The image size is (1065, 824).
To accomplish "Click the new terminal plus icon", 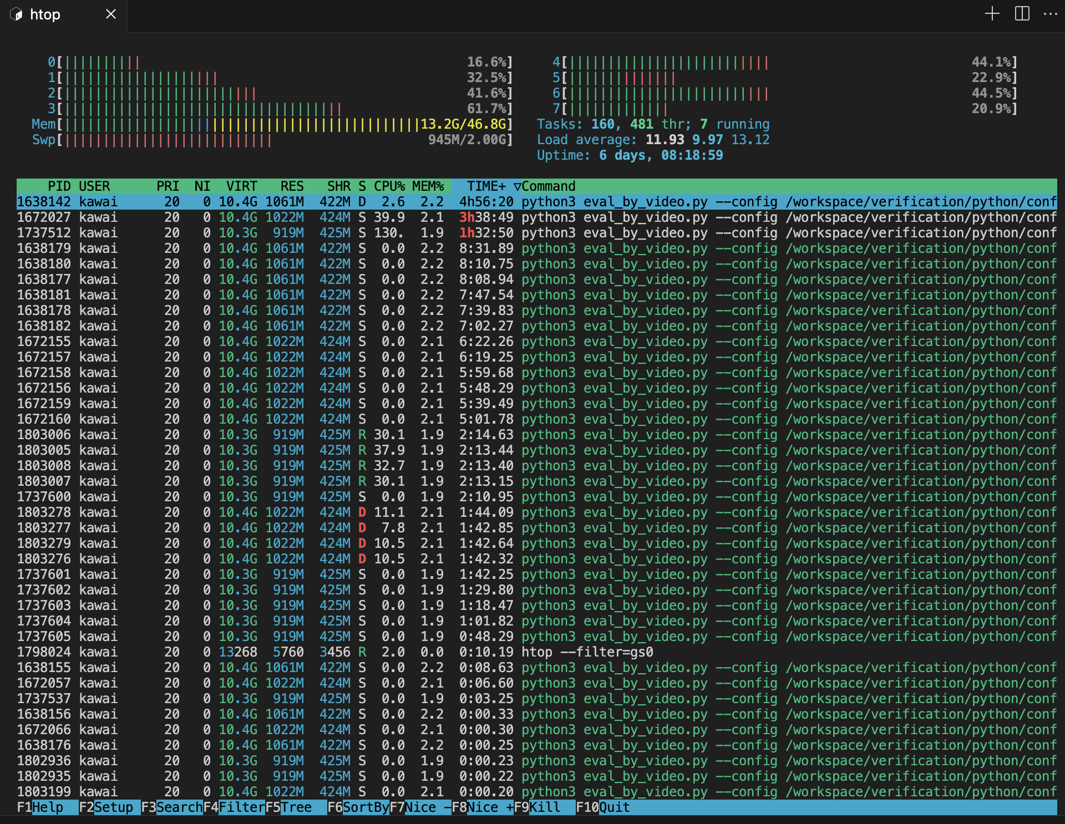I will (x=992, y=14).
